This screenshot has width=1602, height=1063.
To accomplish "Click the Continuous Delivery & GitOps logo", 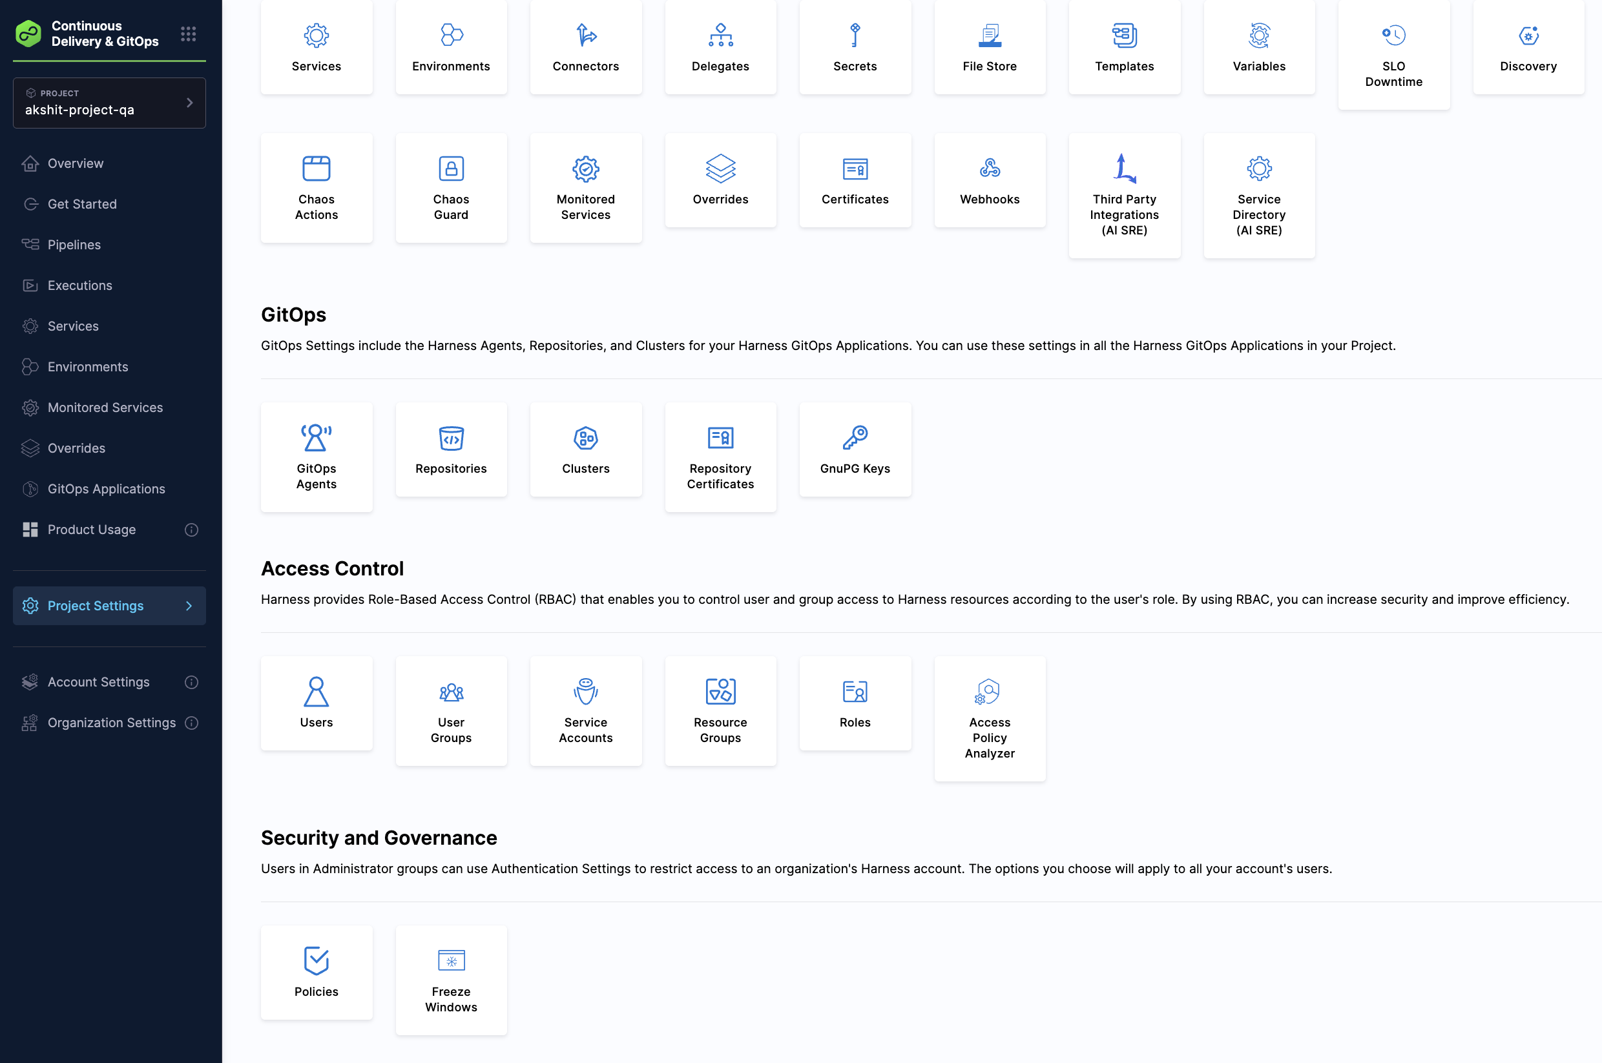I will 28,32.
